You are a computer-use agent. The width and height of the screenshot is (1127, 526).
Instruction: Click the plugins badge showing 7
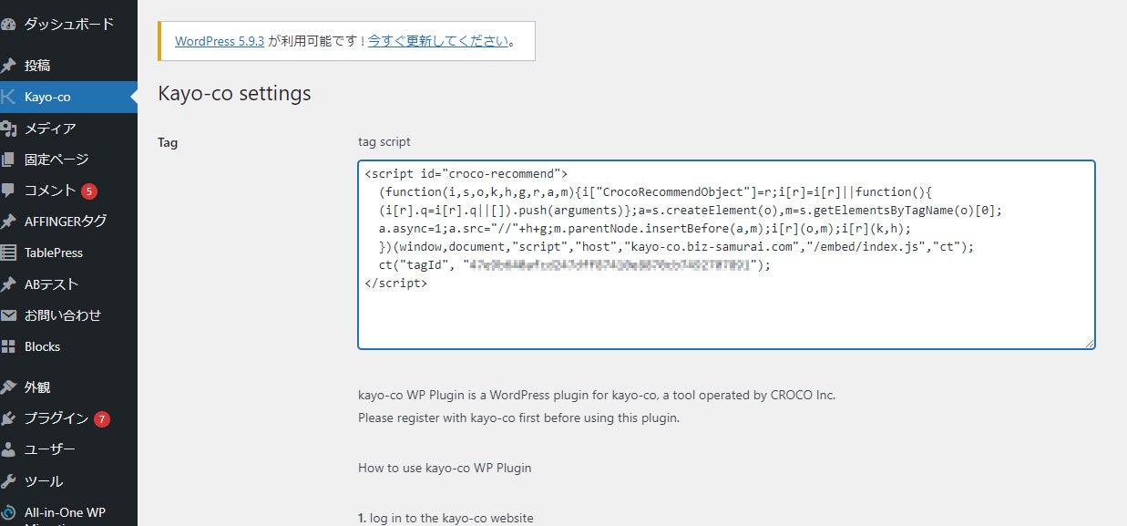[101, 419]
